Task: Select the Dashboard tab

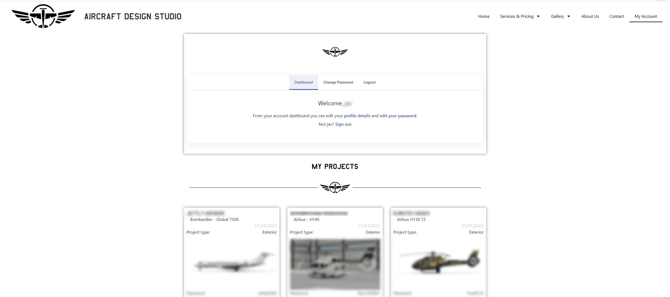Action: 303,82
